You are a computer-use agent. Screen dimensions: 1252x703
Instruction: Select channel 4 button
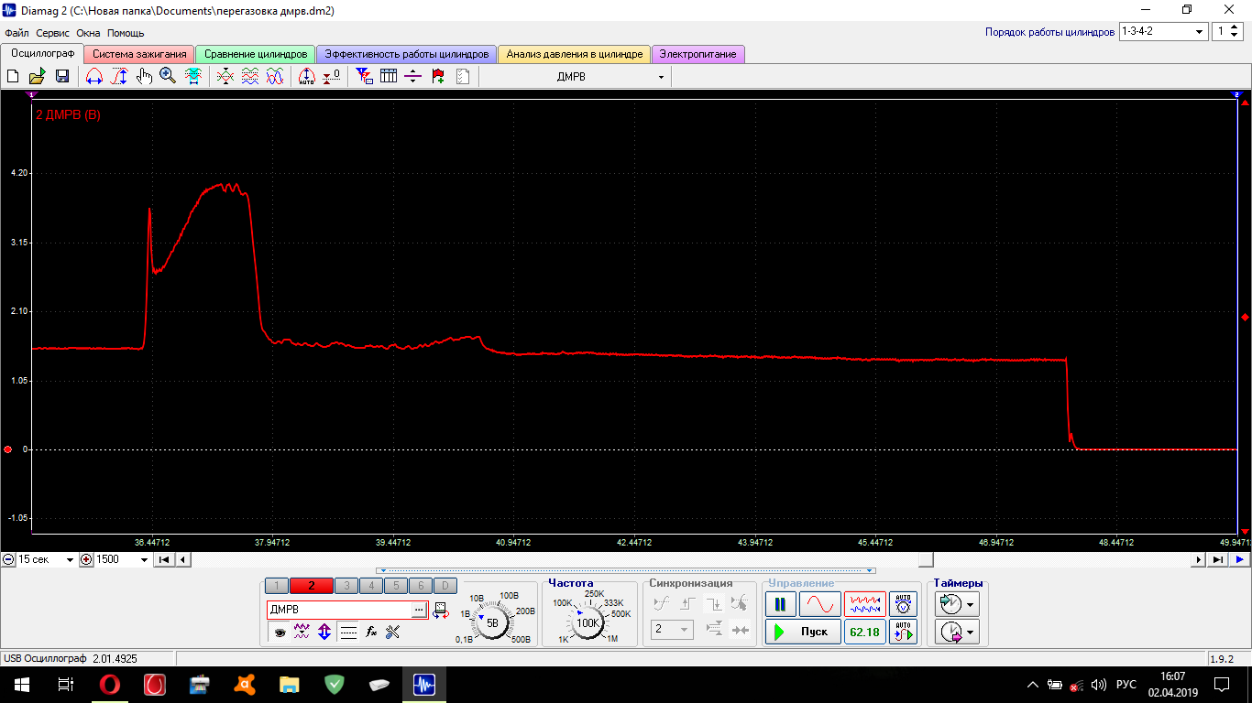tap(371, 586)
